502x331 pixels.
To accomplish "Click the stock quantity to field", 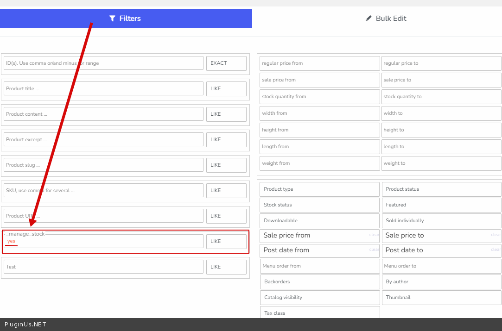I will coord(441,97).
